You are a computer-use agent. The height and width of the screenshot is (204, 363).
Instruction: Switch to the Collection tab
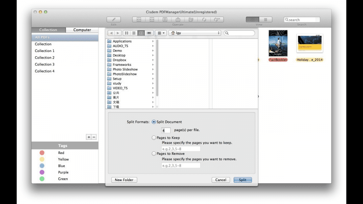tap(48, 30)
